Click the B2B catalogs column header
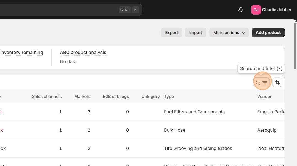This screenshot has width=297, height=166. point(116,97)
